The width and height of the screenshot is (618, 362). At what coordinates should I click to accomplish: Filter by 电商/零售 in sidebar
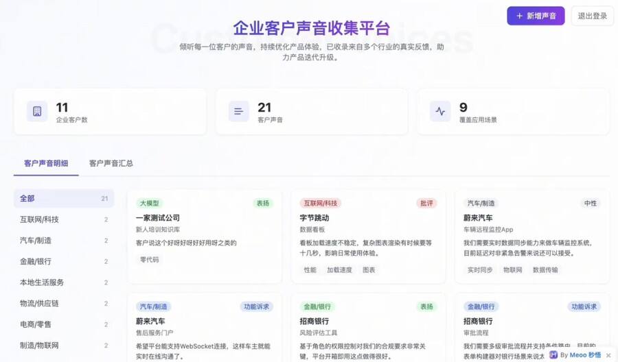click(x=64, y=324)
